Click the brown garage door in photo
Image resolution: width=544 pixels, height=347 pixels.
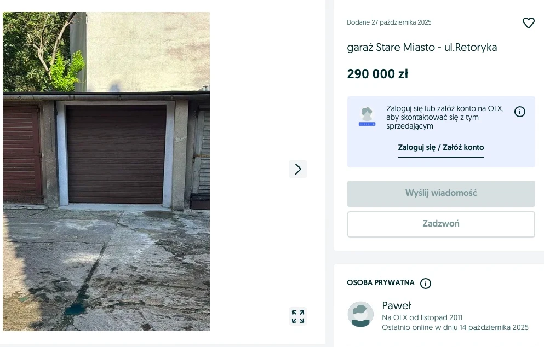[x=116, y=154]
